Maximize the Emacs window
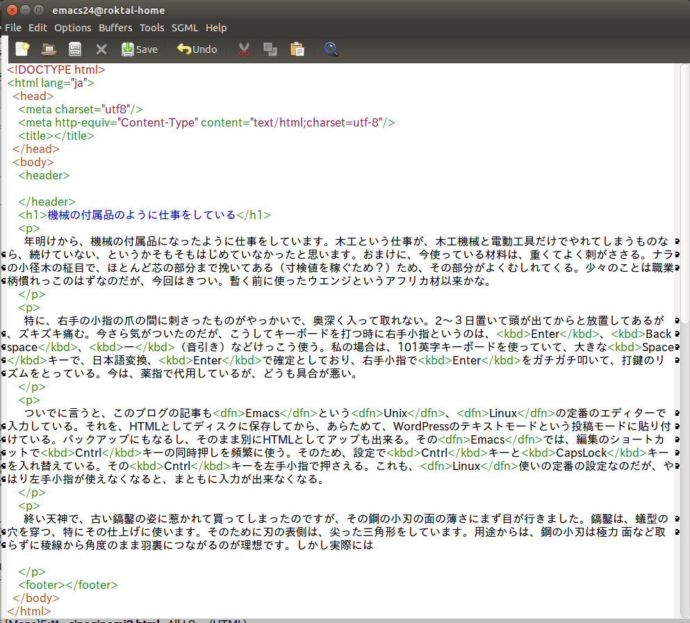The width and height of the screenshot is (690, 623). click(x=39, y=10)
